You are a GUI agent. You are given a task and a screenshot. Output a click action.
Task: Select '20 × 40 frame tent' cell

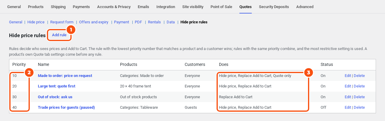click(x=136, y=86)
